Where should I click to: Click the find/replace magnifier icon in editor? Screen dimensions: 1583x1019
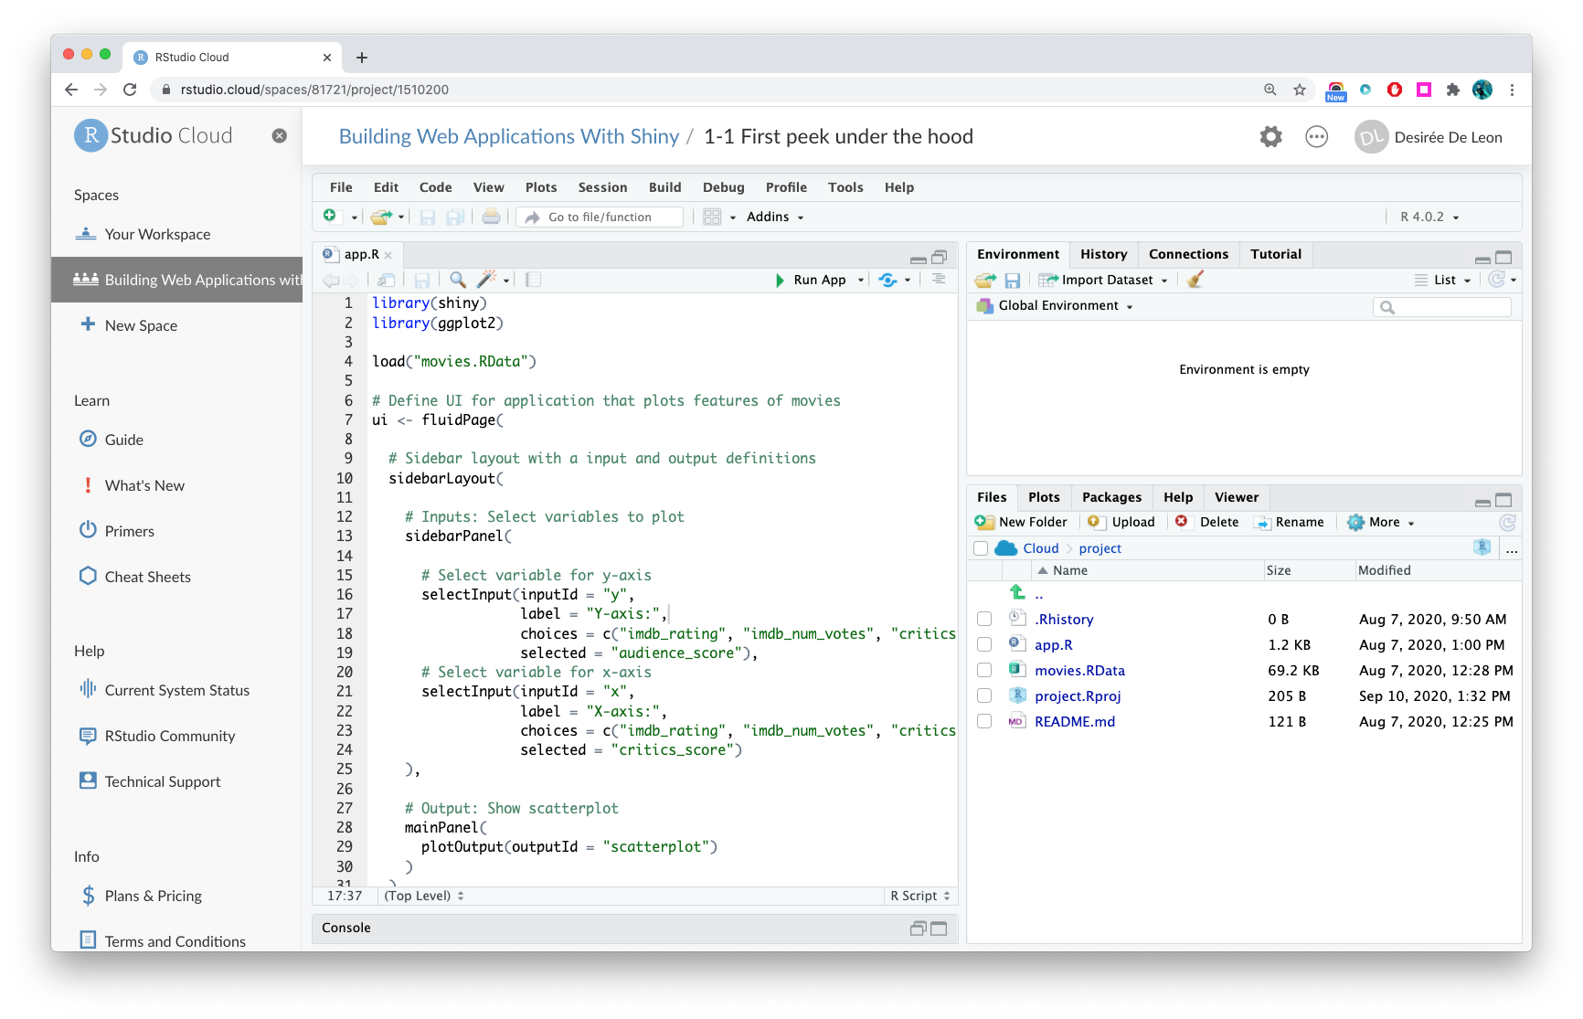(458, 280)
